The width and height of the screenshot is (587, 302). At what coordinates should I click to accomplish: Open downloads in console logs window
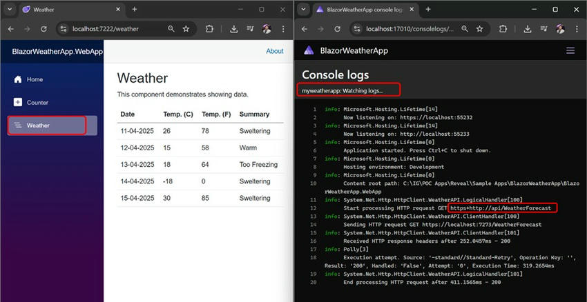(x=528, y=29)
